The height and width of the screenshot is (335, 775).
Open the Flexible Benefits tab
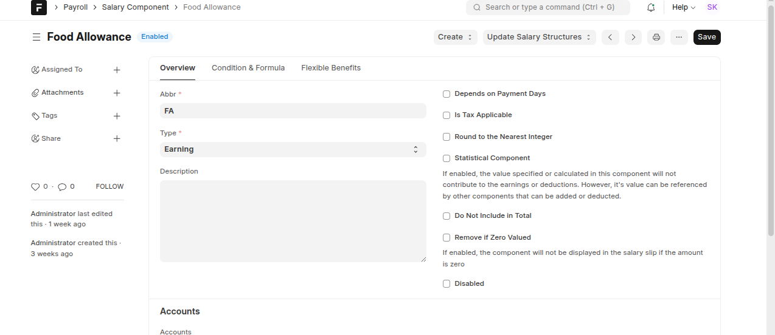click(331, 68)
